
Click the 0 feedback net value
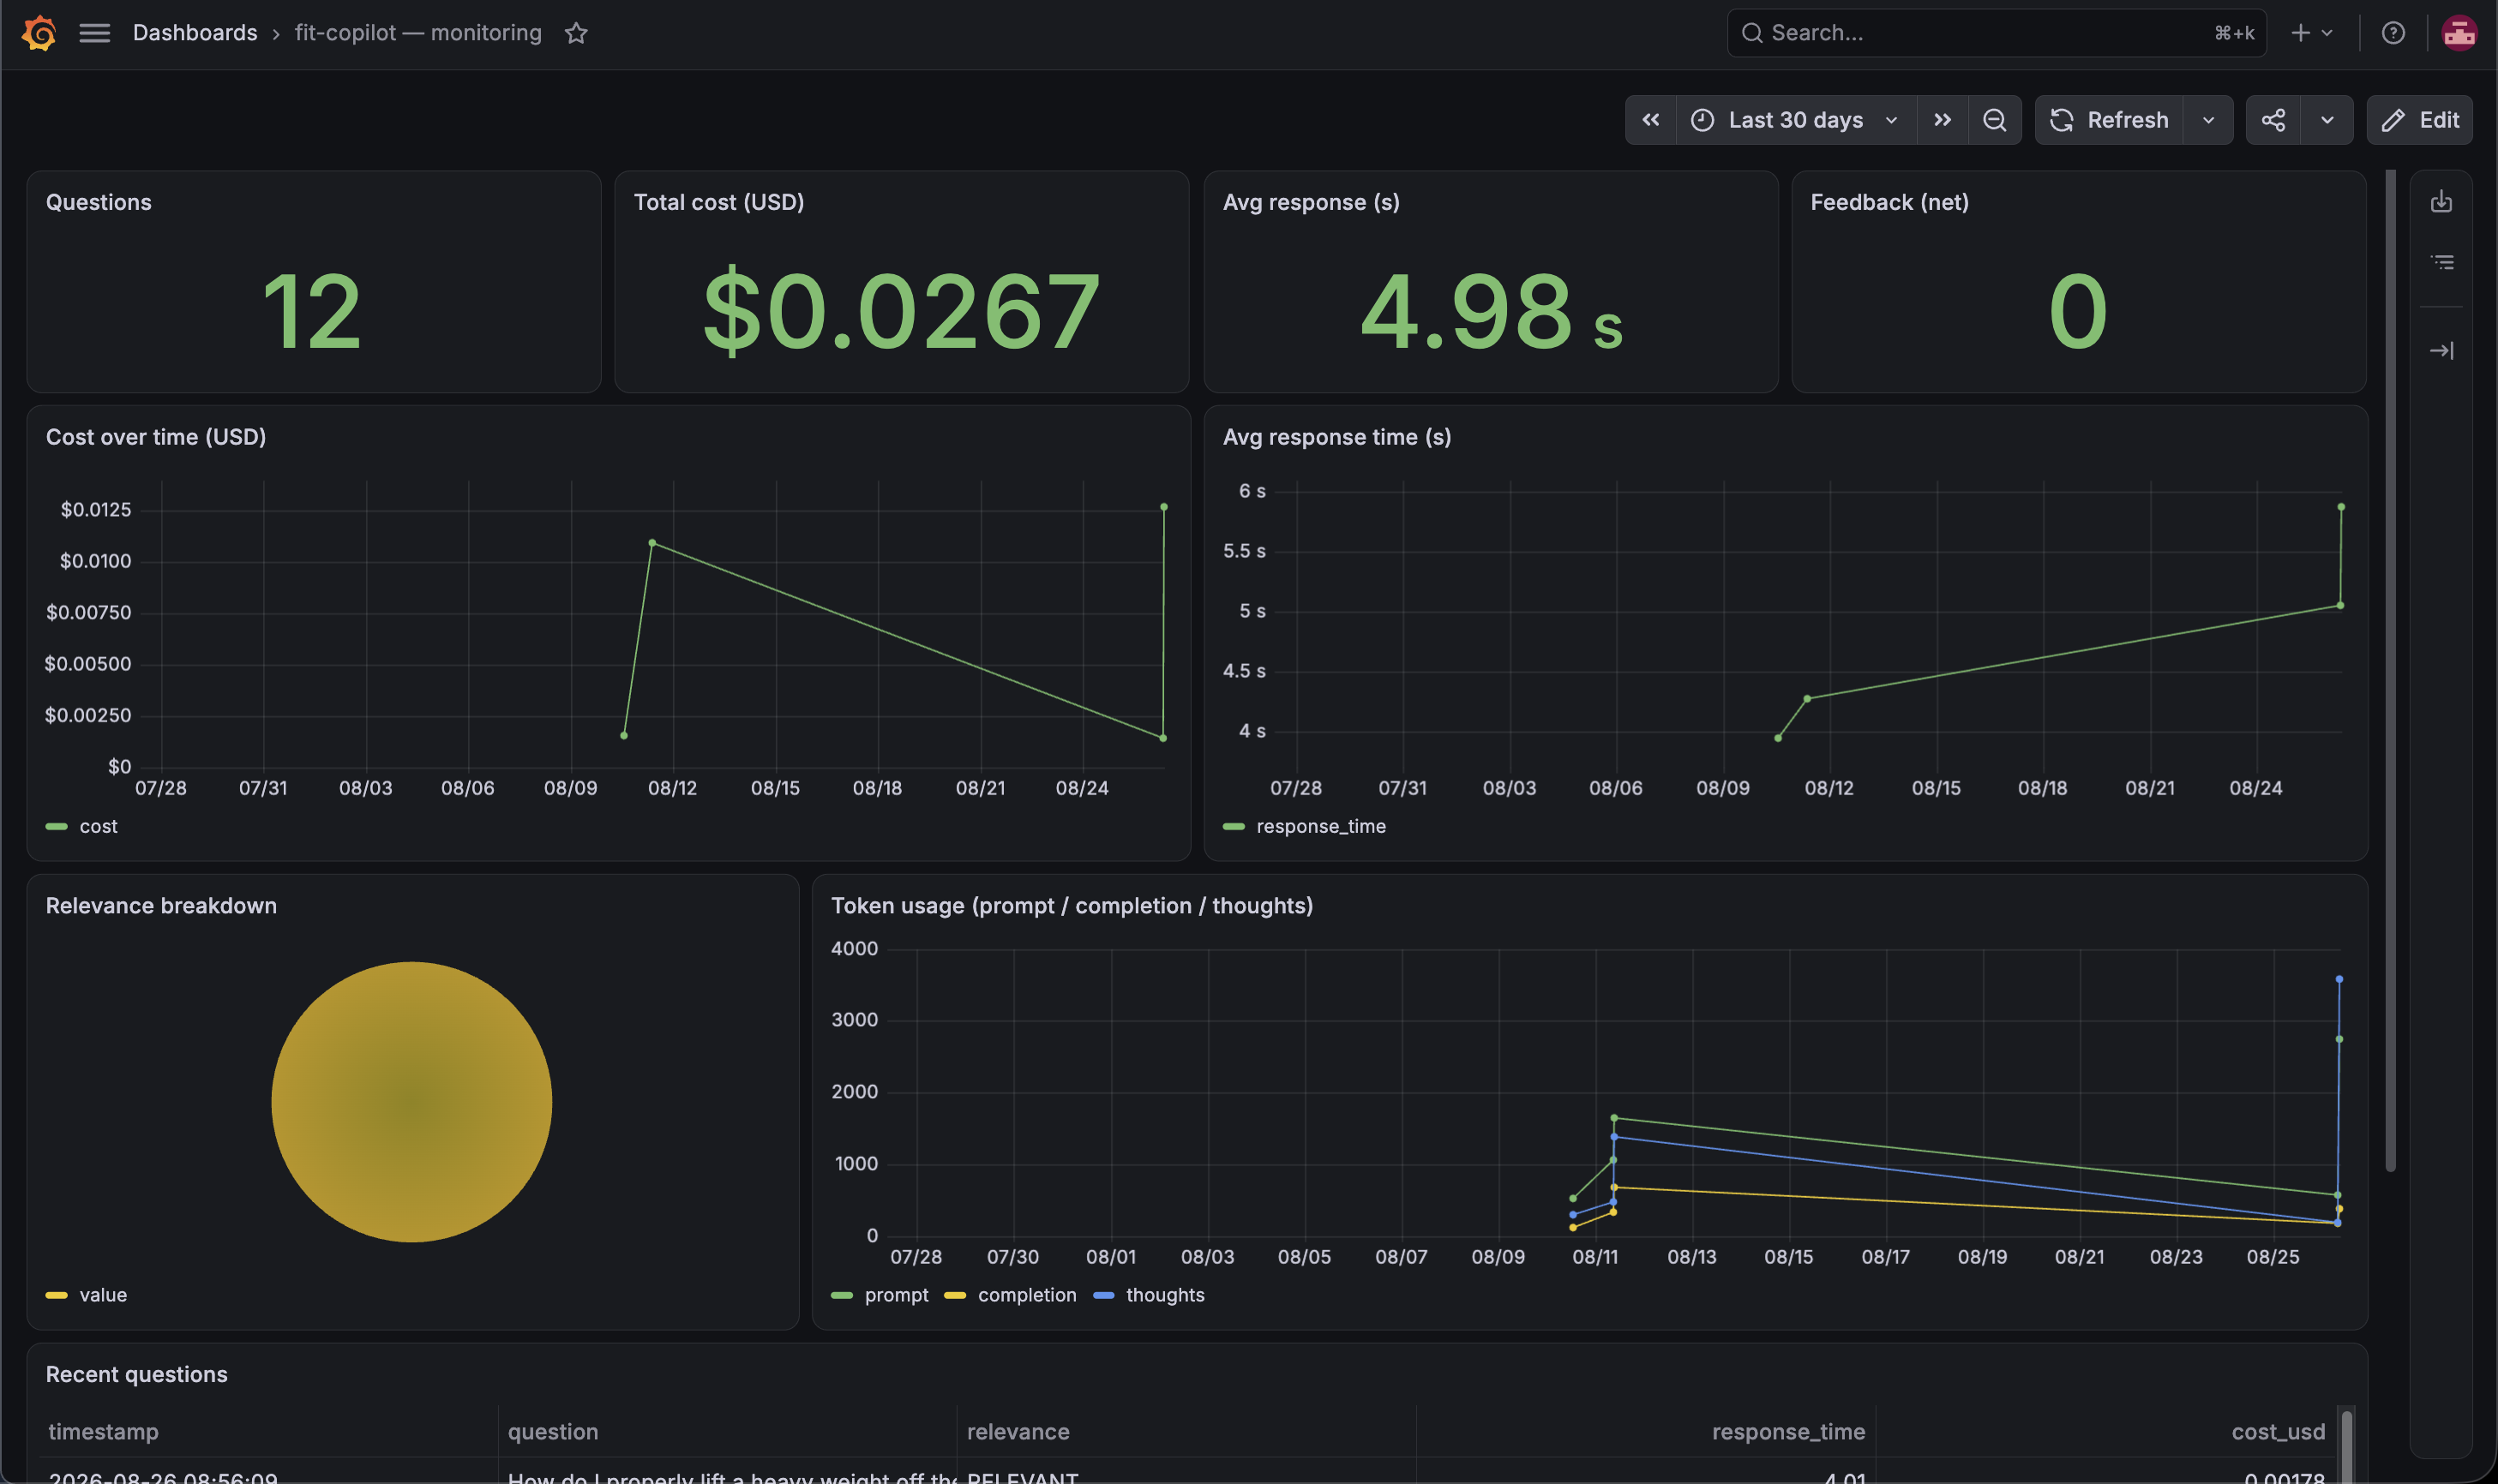click(x=2078, y=312)
